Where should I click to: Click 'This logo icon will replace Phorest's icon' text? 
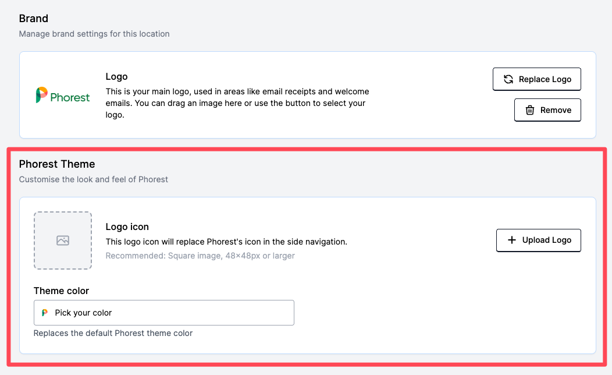pyautogui.click(x=226, y=242)
